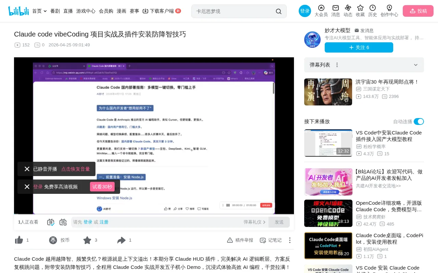Image resolution: width=438 pixels, height=273 pixels.
Task: Open 漫画 navigation item
Action: [121, 11]
